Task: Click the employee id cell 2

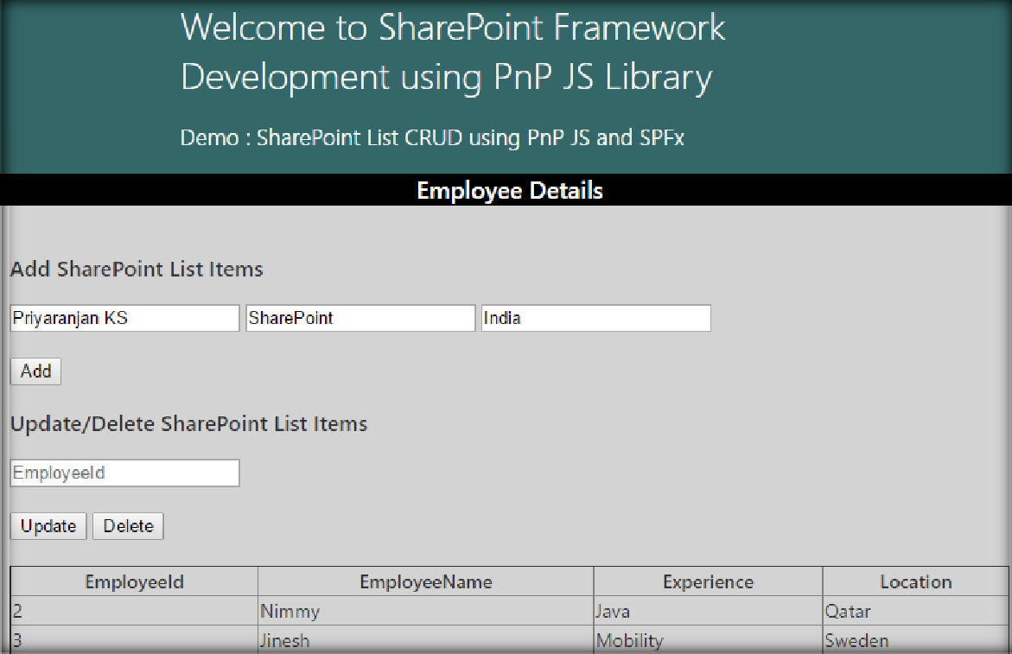Action: pos(134,611)
